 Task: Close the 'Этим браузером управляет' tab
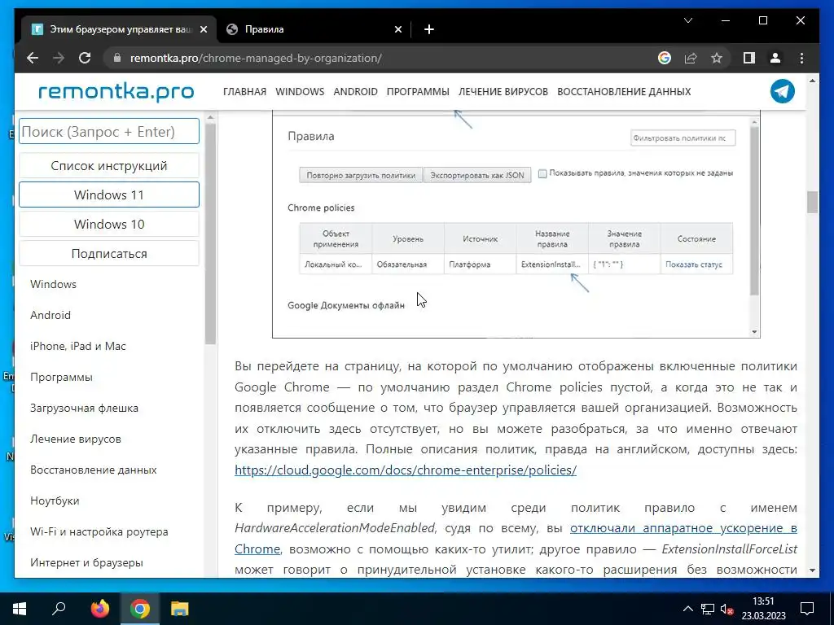[203, 29]
